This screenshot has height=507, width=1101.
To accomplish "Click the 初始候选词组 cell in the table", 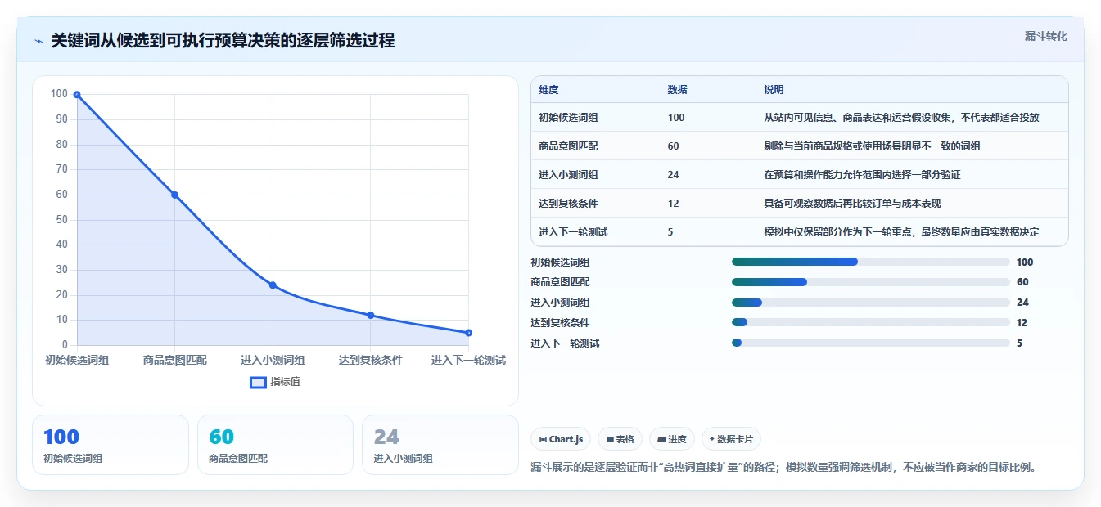I will [568, 118].
